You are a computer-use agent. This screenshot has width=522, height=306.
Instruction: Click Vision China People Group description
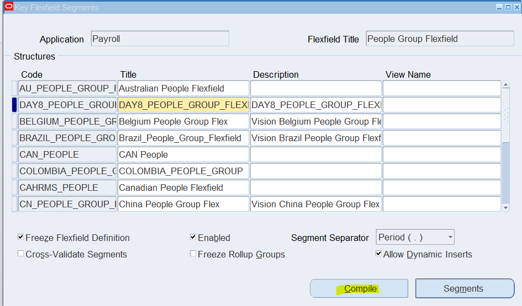315,204
